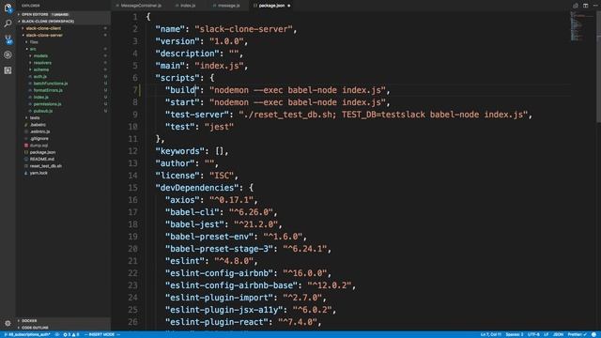Expand the Open Editors section
Viewport: 601px width, 338px height.
pos(63,15)
